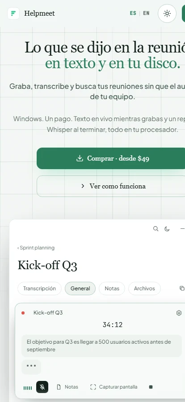Click the audio level bars indicator
The height and width of the screenshot is (402, 185).
pos(28,388)
